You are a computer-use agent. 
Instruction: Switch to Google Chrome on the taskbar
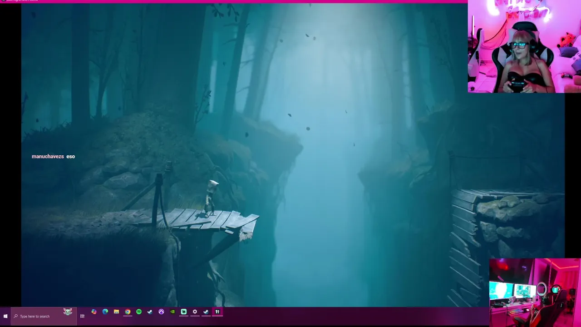pyautogui.click(x=128, y=312)
